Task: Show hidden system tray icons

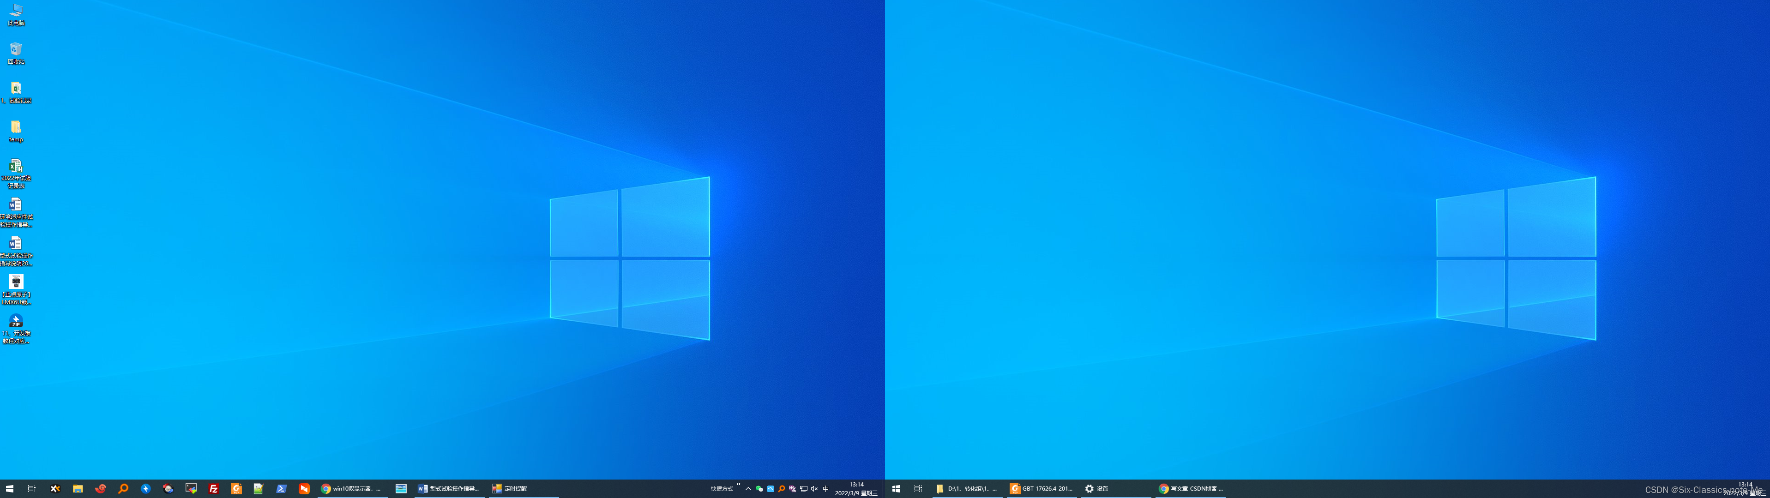Action: [x=748, y=488]
